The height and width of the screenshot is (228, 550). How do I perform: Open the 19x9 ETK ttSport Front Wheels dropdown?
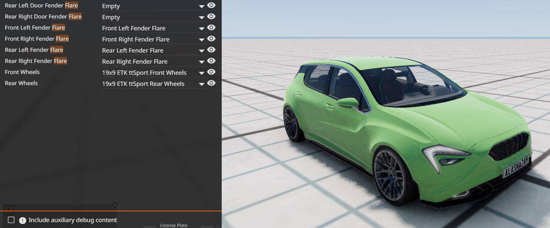tap(154, 73)
